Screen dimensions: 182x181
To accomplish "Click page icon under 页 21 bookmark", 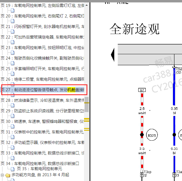I will [x=12, y=32].
